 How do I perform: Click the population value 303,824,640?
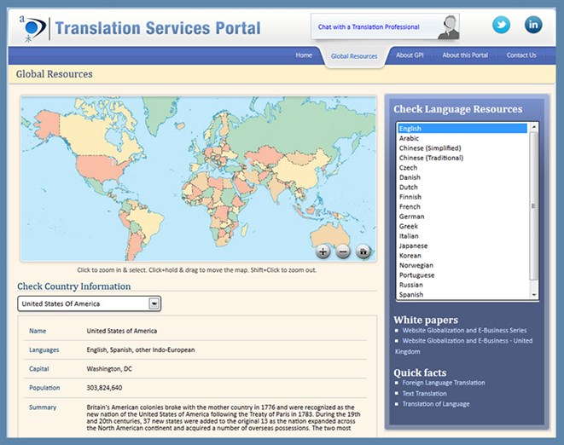[x=104, y=388]
